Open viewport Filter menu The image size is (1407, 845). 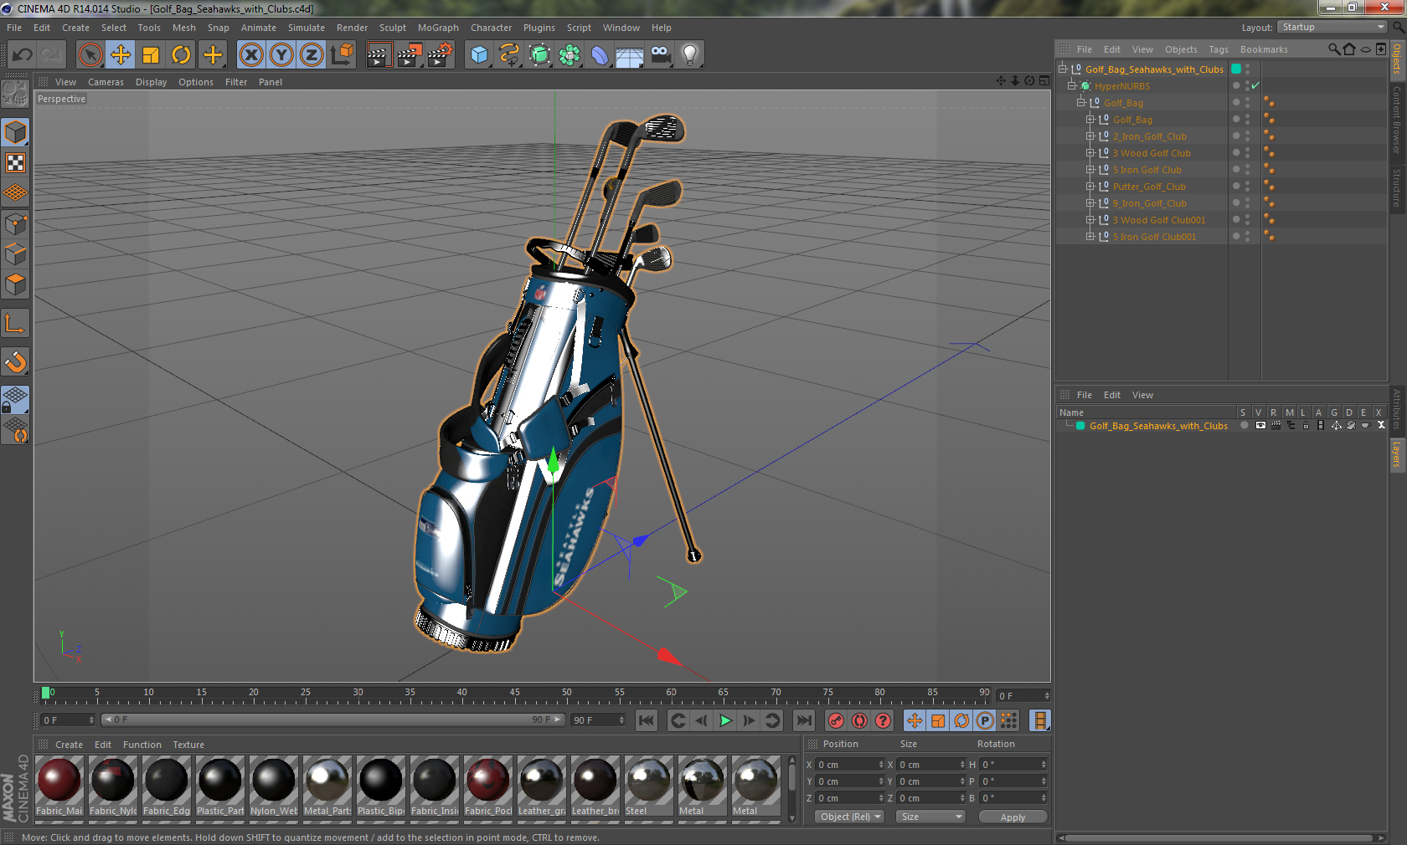[x=236, y=82]
